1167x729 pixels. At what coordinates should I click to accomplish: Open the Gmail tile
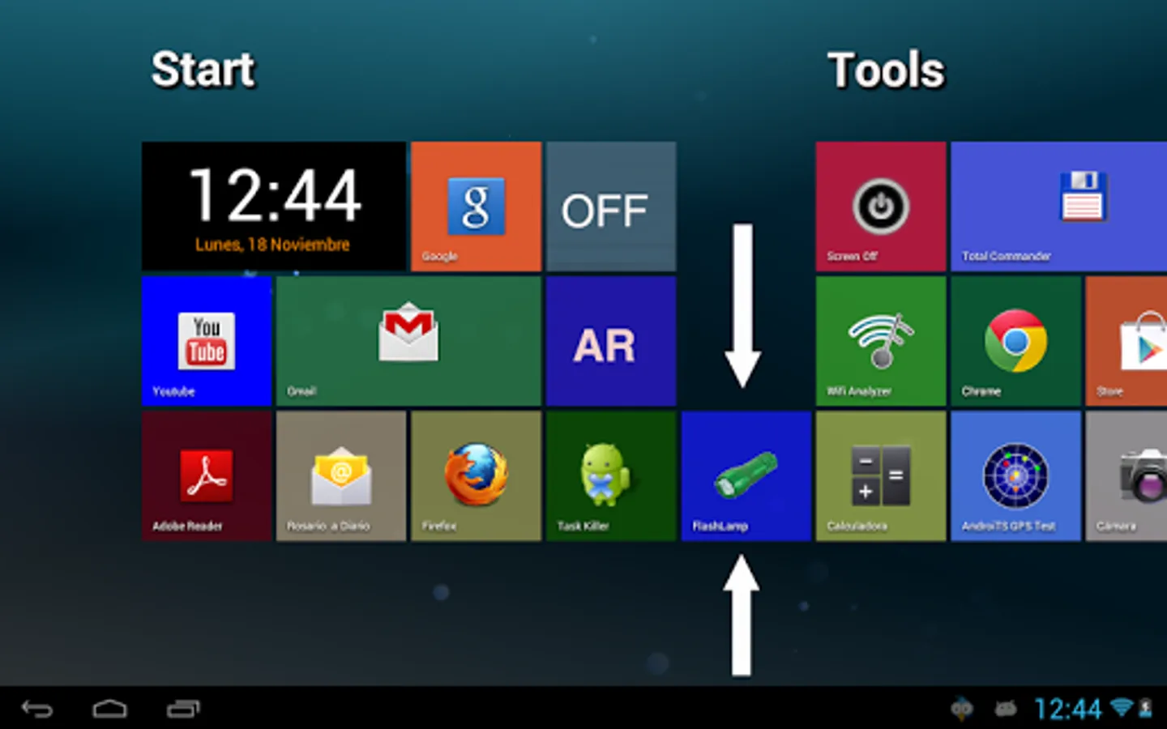point(408,341)
